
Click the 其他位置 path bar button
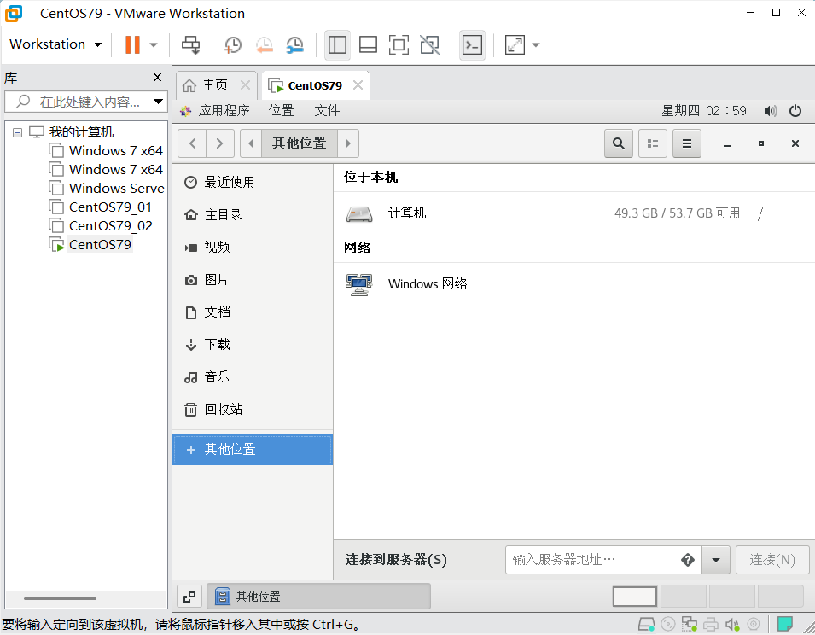click(x=300, y=143)
